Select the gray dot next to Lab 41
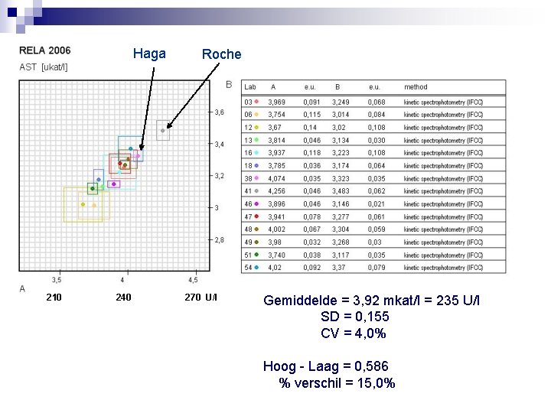This screenshot has height=413, width=551. 256,190
